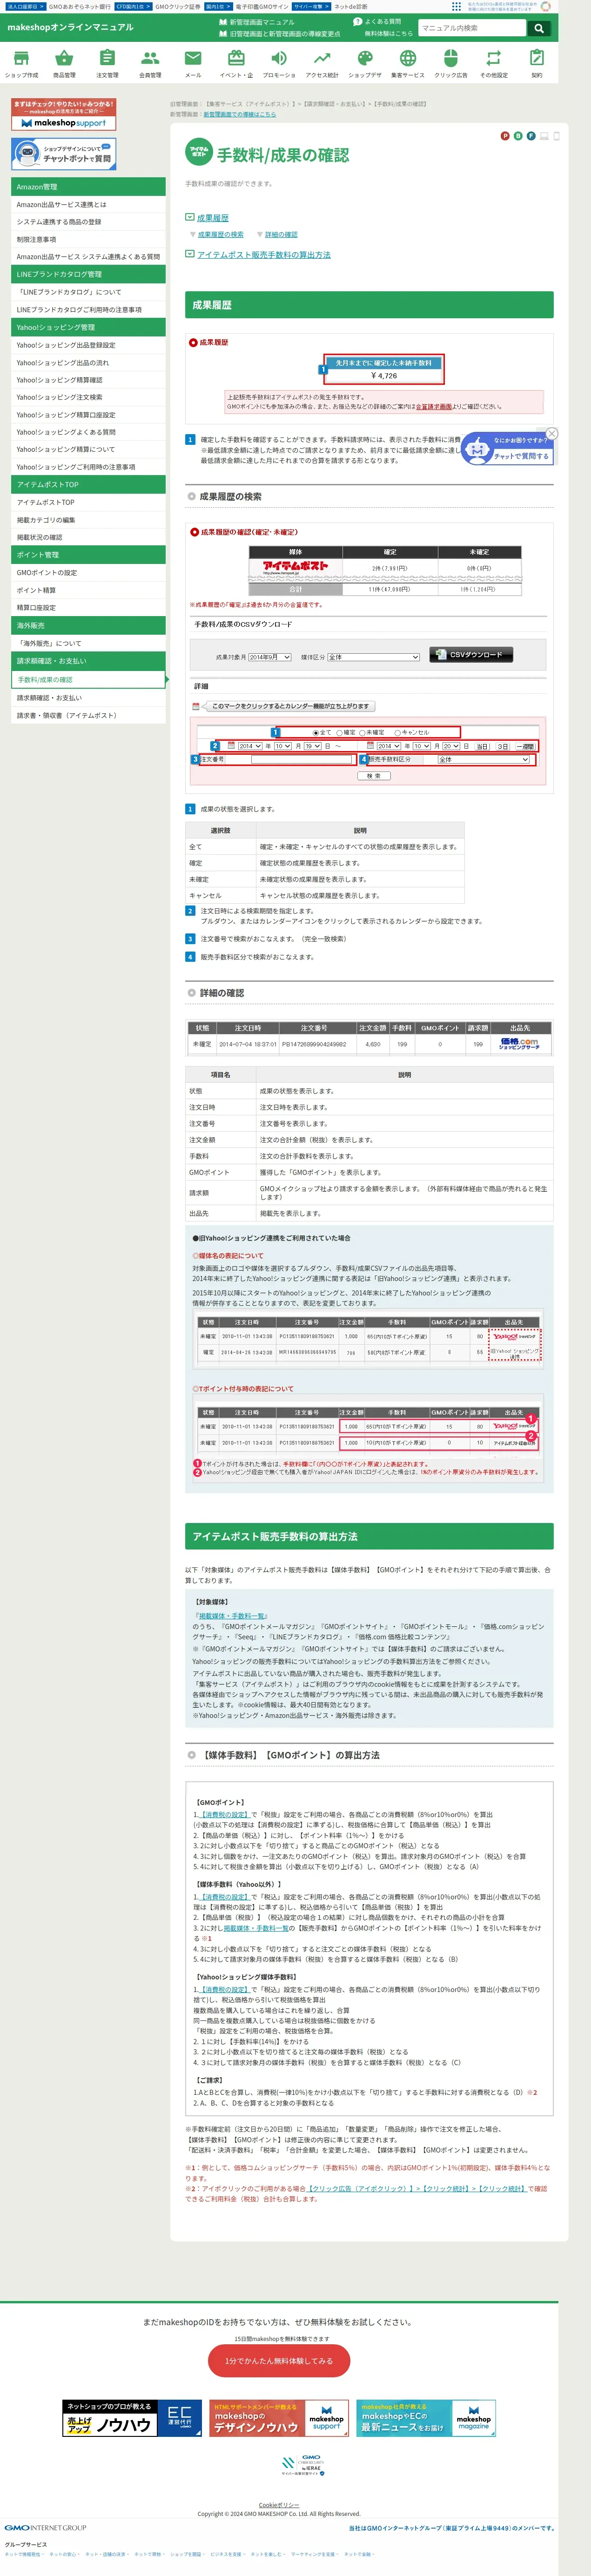The width and height of the screenshot is (591, 2576).
Task: Open the アクセス統計 chart icon
Action: coord(322,58)
